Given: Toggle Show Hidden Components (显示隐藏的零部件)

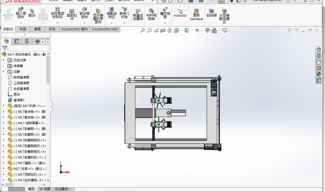Looking at the screenshot, I should pos(98,16).
